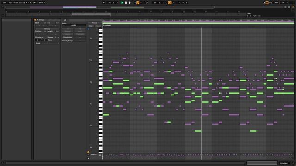Toggle the Automation Arm button

pyautogui.click(x=138, y=3)
